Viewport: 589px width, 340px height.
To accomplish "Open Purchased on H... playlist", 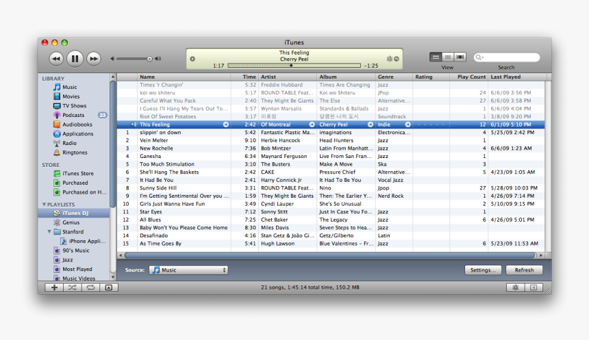I will (84, 192).
